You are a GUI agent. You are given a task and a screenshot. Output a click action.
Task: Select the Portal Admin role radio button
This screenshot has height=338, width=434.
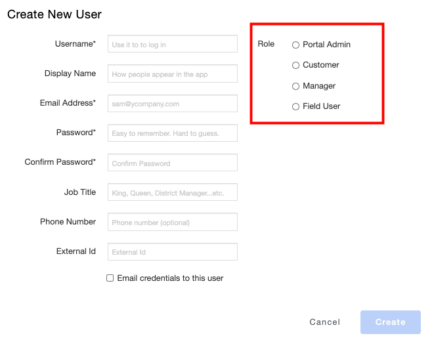295,45
